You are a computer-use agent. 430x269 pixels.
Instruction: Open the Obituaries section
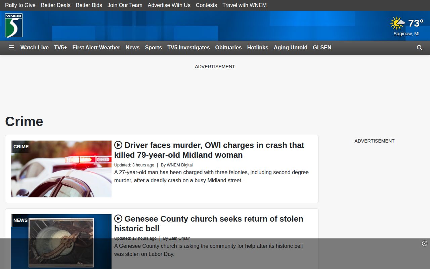coord(228,48)
